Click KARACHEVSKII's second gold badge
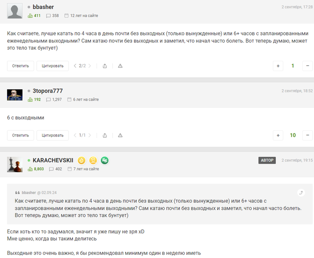Viewport: 314px width, 258px height. coord(93,161)
